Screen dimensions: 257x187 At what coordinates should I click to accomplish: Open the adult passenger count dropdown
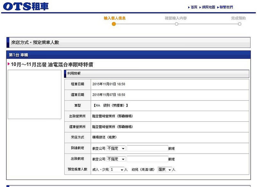tap(116, 169)
